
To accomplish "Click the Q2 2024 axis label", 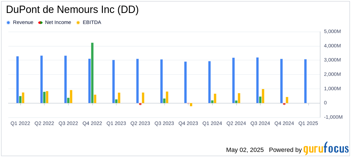I will click(236, 123).
